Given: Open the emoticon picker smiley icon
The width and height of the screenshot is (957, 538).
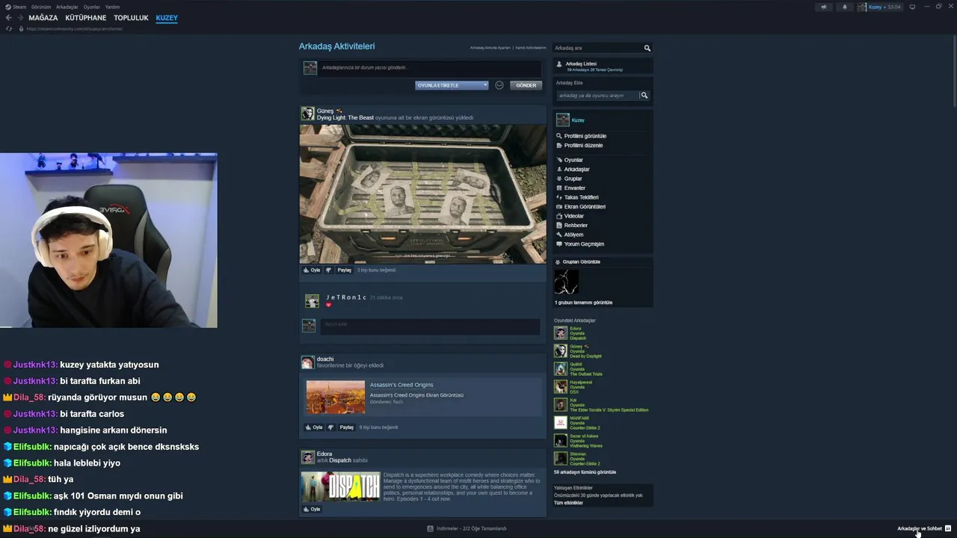Looking at the screenshot, I should pos(499,85).
